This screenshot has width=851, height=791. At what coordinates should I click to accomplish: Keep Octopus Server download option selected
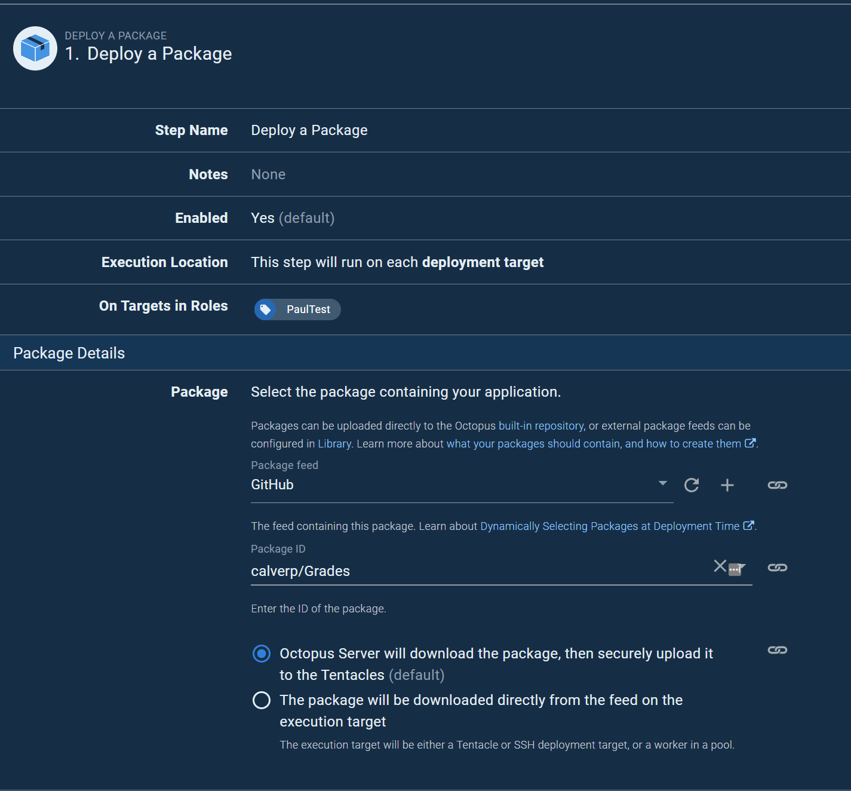261,654
